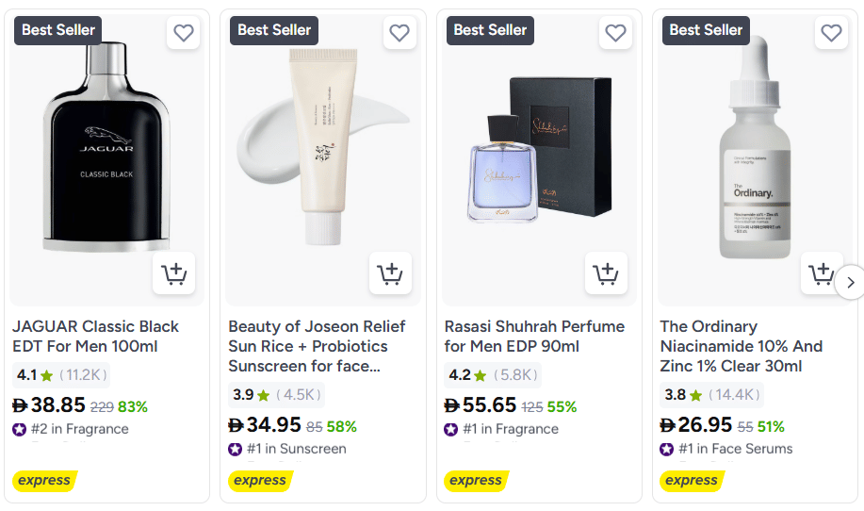The height and width of the screenshot is (511, 864).
Task: Add Beauty of Joseon sunscreen to cart
Action: 390,274
